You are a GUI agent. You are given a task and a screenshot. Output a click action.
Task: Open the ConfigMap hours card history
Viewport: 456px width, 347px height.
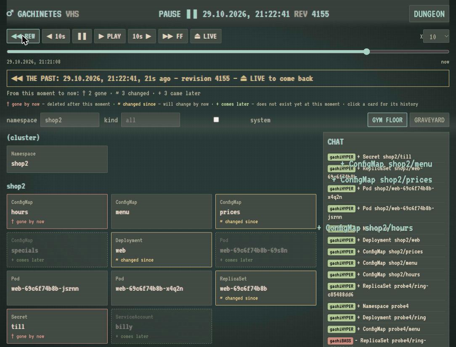pyautogui.click(x=57, y=211)
